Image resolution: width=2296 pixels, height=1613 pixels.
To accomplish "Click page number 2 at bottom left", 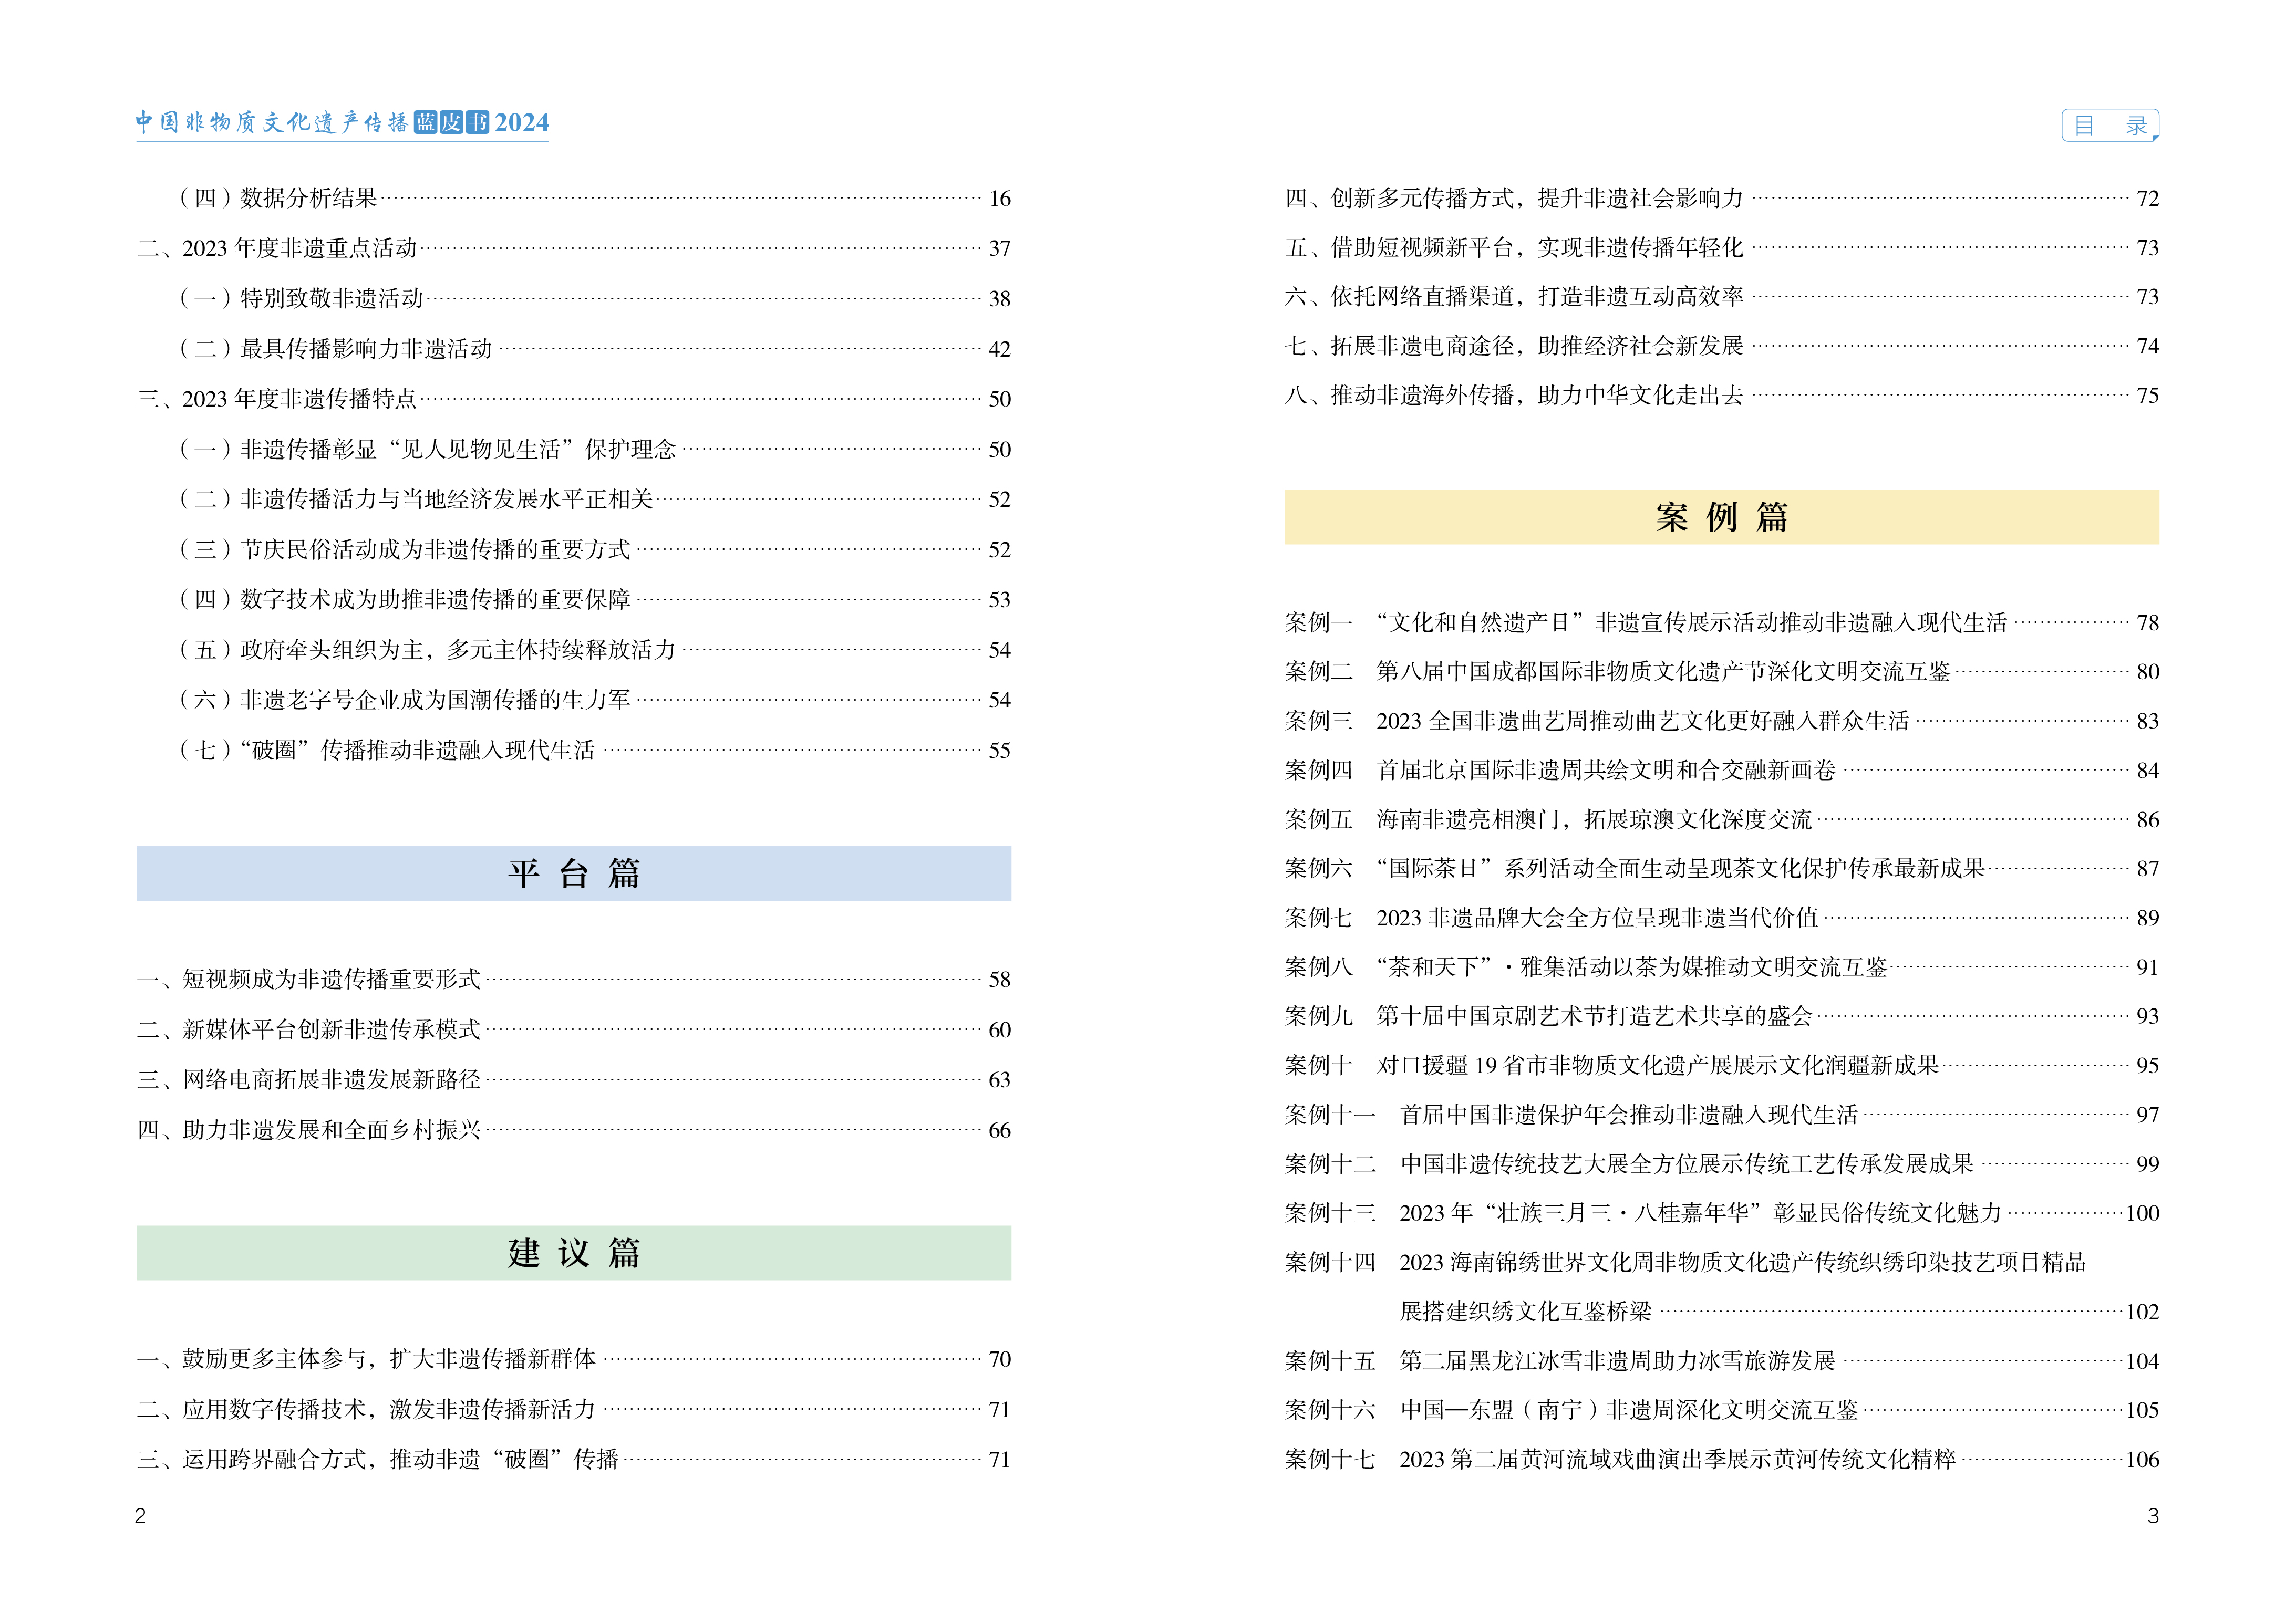I will [x=140, y=1516].
